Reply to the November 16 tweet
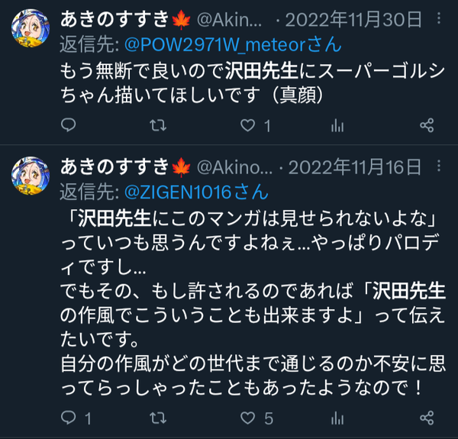 click(69, 418)
